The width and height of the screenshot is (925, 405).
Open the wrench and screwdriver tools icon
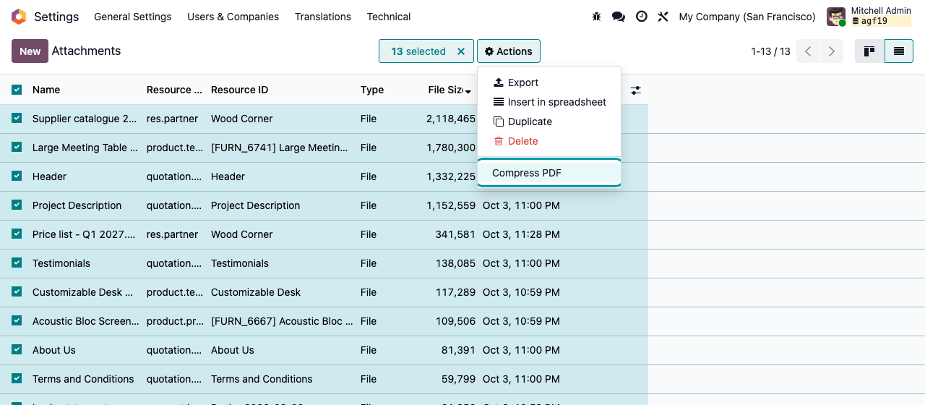point(663,17)
